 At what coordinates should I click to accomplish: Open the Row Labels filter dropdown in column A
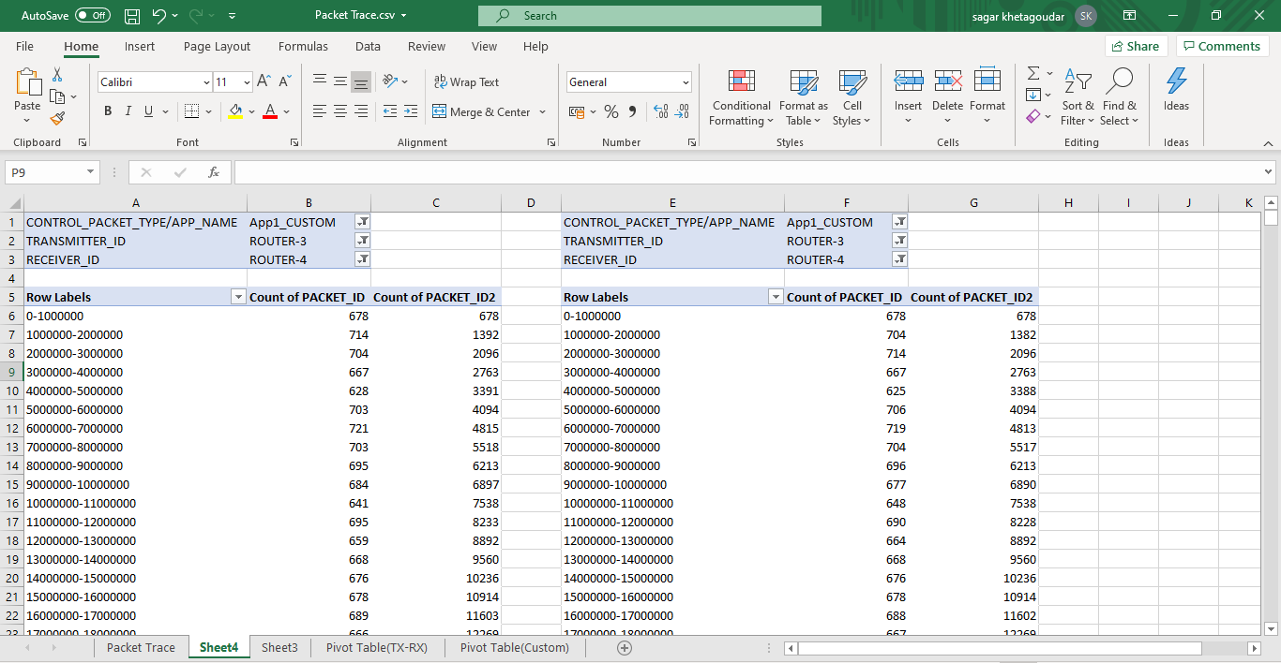[238, 297]
